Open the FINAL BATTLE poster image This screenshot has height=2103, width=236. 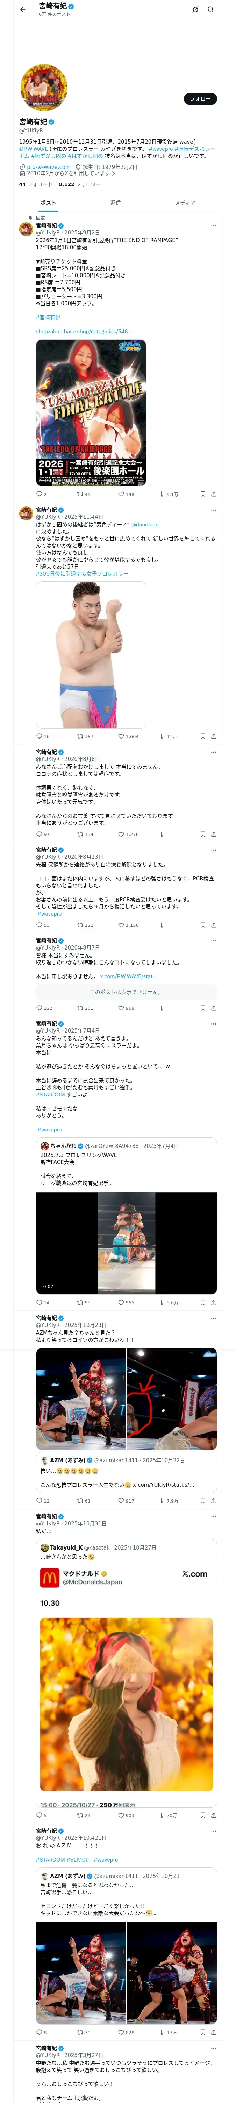point(90,412)
